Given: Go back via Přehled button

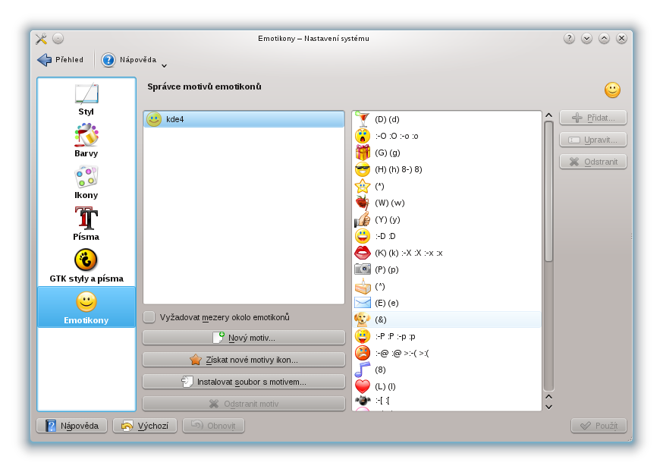Looking at the screenshot, I should click(60, 60).
